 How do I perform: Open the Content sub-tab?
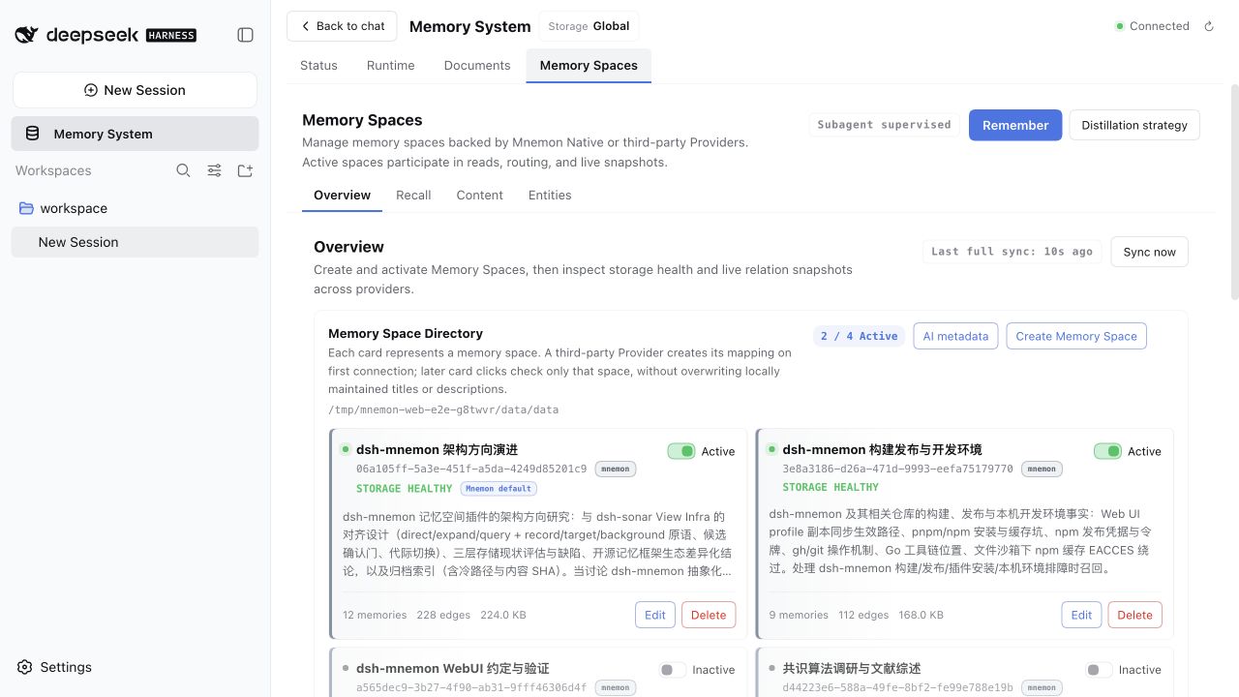pos(479,195)
